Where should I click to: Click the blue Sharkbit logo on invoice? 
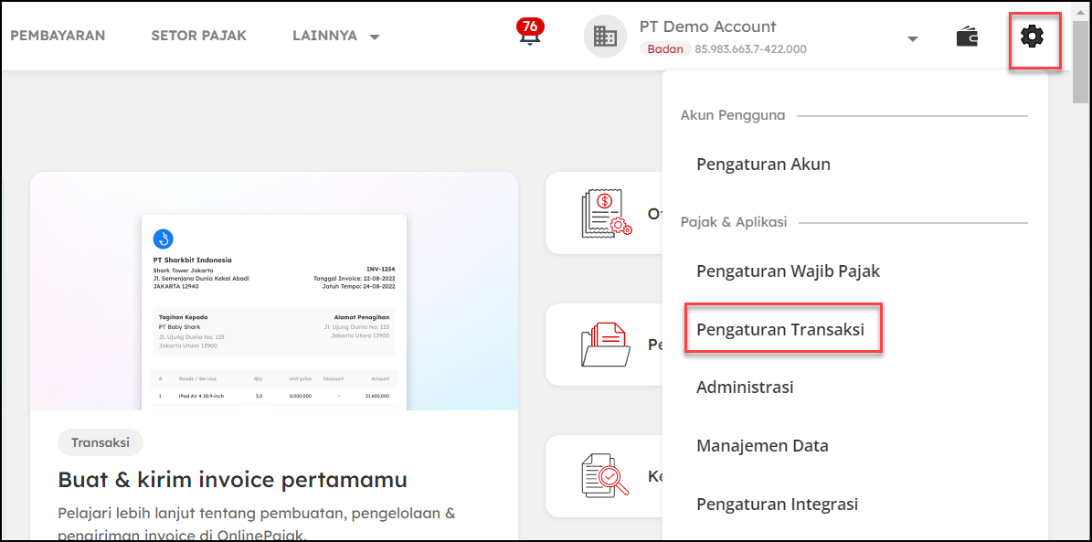(163, 239)
